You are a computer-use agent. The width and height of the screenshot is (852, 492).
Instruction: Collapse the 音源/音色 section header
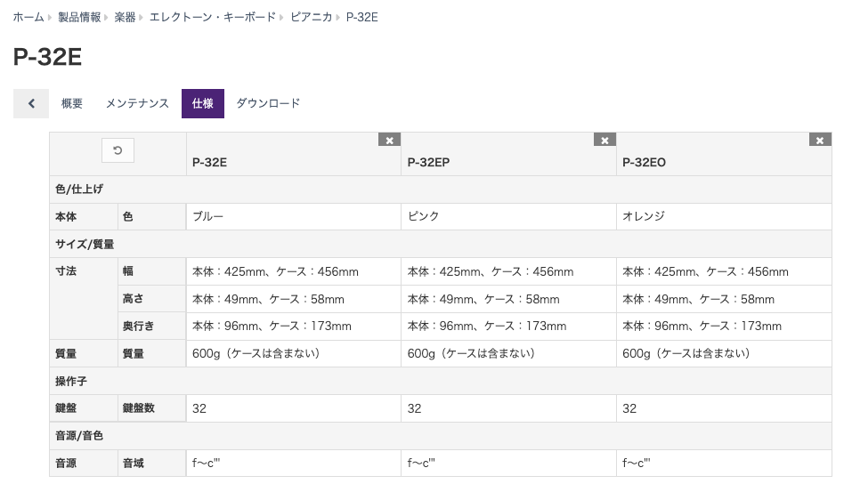[x=440, y=436]
